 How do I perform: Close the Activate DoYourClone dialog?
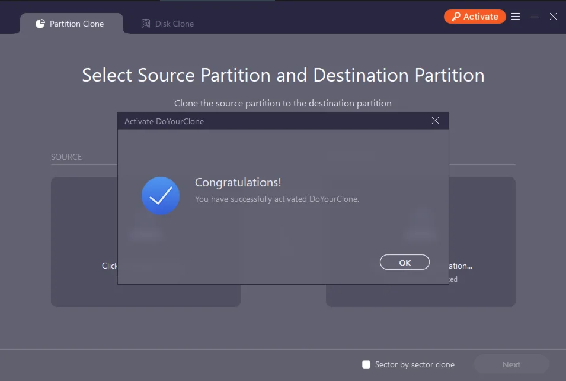click(435, 121)
